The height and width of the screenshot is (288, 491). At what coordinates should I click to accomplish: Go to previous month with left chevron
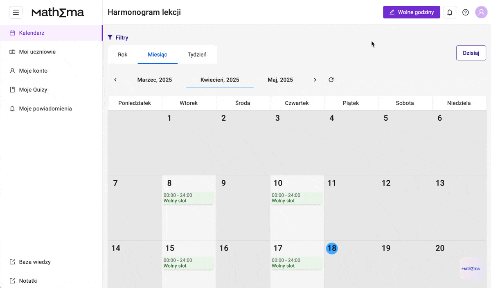[x=115, y=80]
